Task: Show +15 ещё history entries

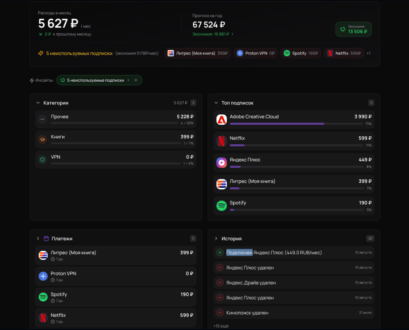Action: (221, 326)
